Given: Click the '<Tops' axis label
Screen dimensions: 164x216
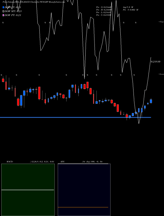Looking at the screenshot, I should pos(161,22).
